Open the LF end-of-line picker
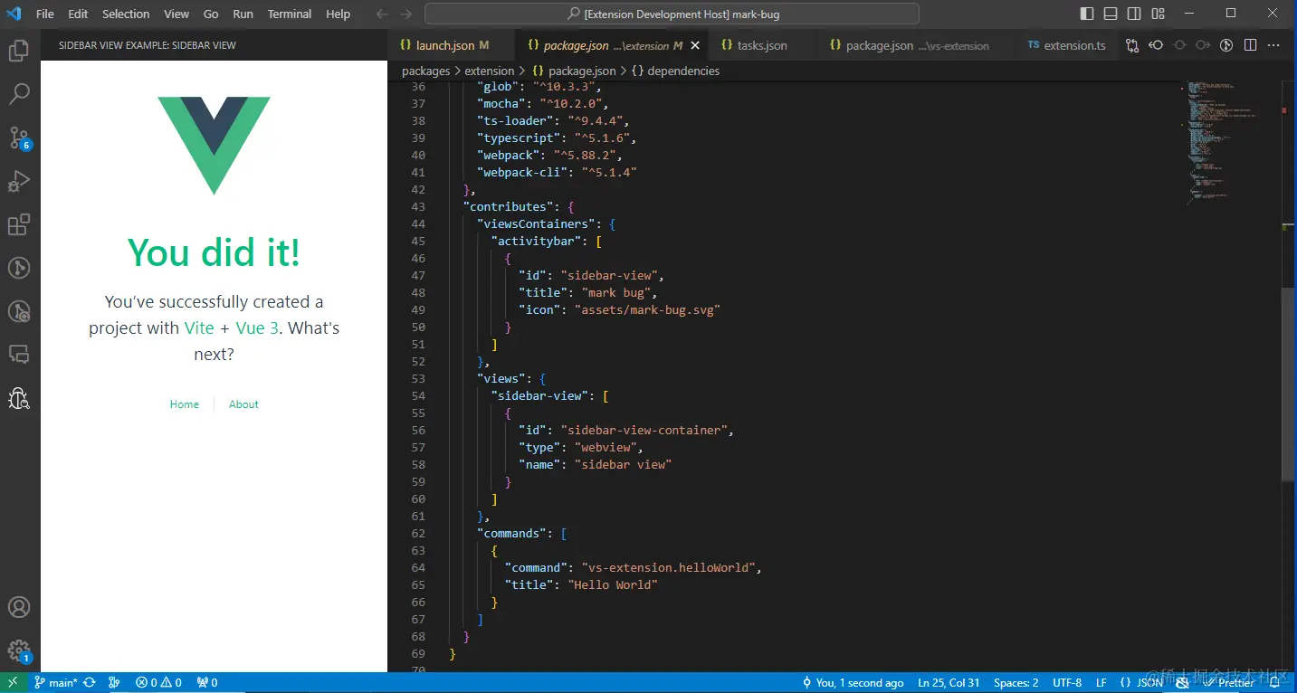Viewport: 1297px width, 693px height. tap(1101, 683)
